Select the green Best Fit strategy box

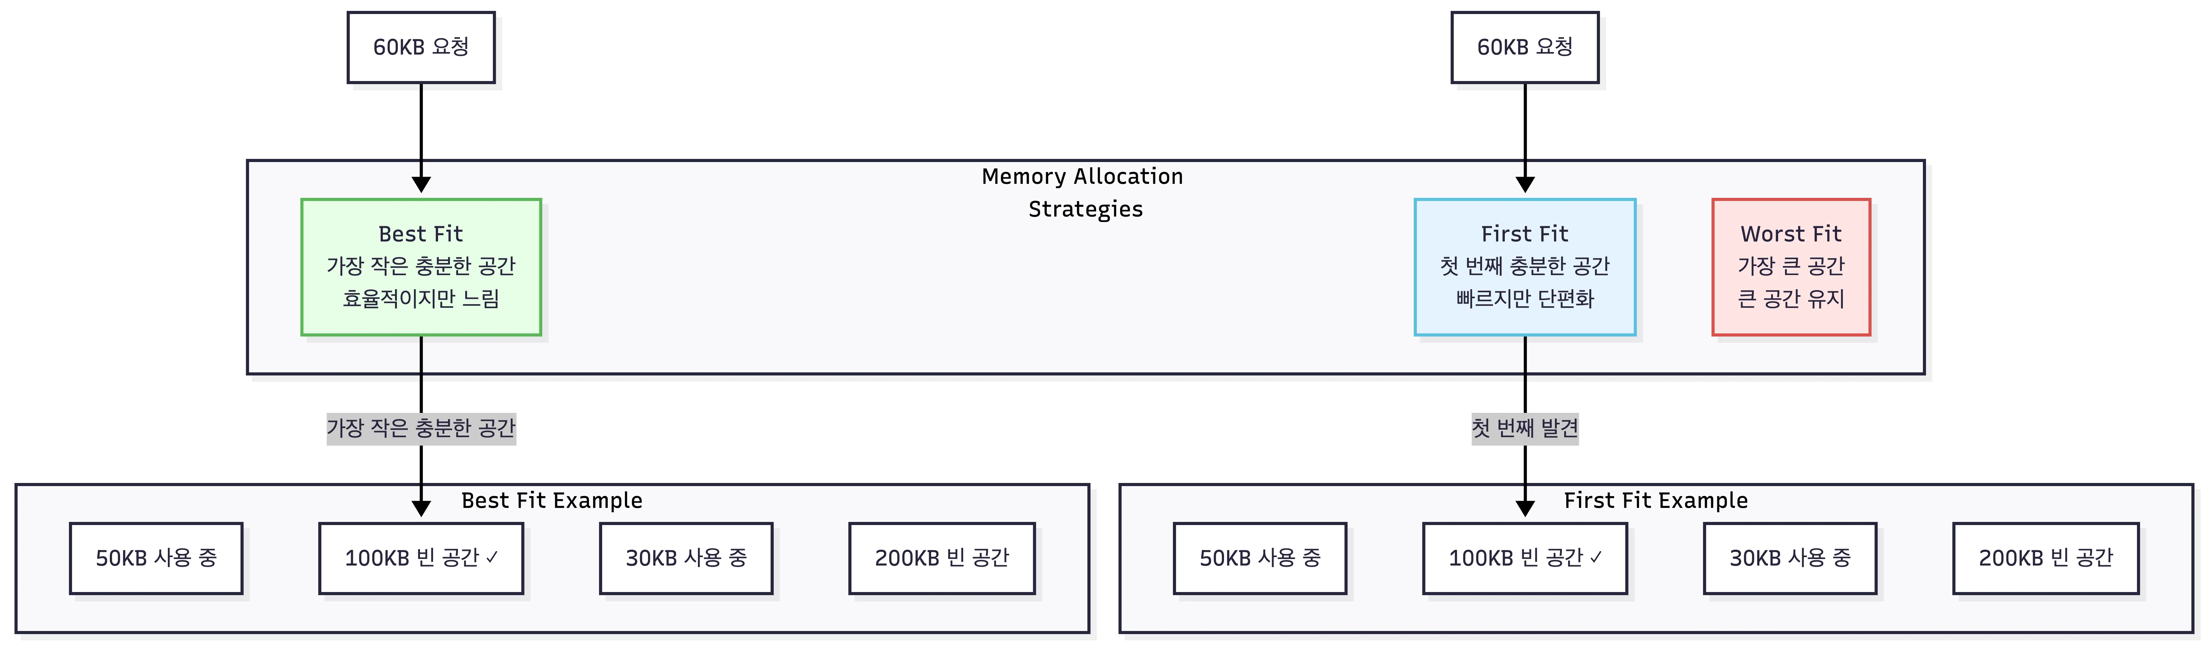click(x=421, y=266)
